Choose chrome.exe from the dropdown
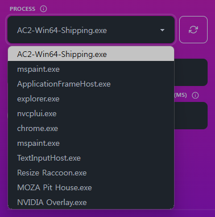The height and width of the screenshot is (217, 215). click(91, 128)
